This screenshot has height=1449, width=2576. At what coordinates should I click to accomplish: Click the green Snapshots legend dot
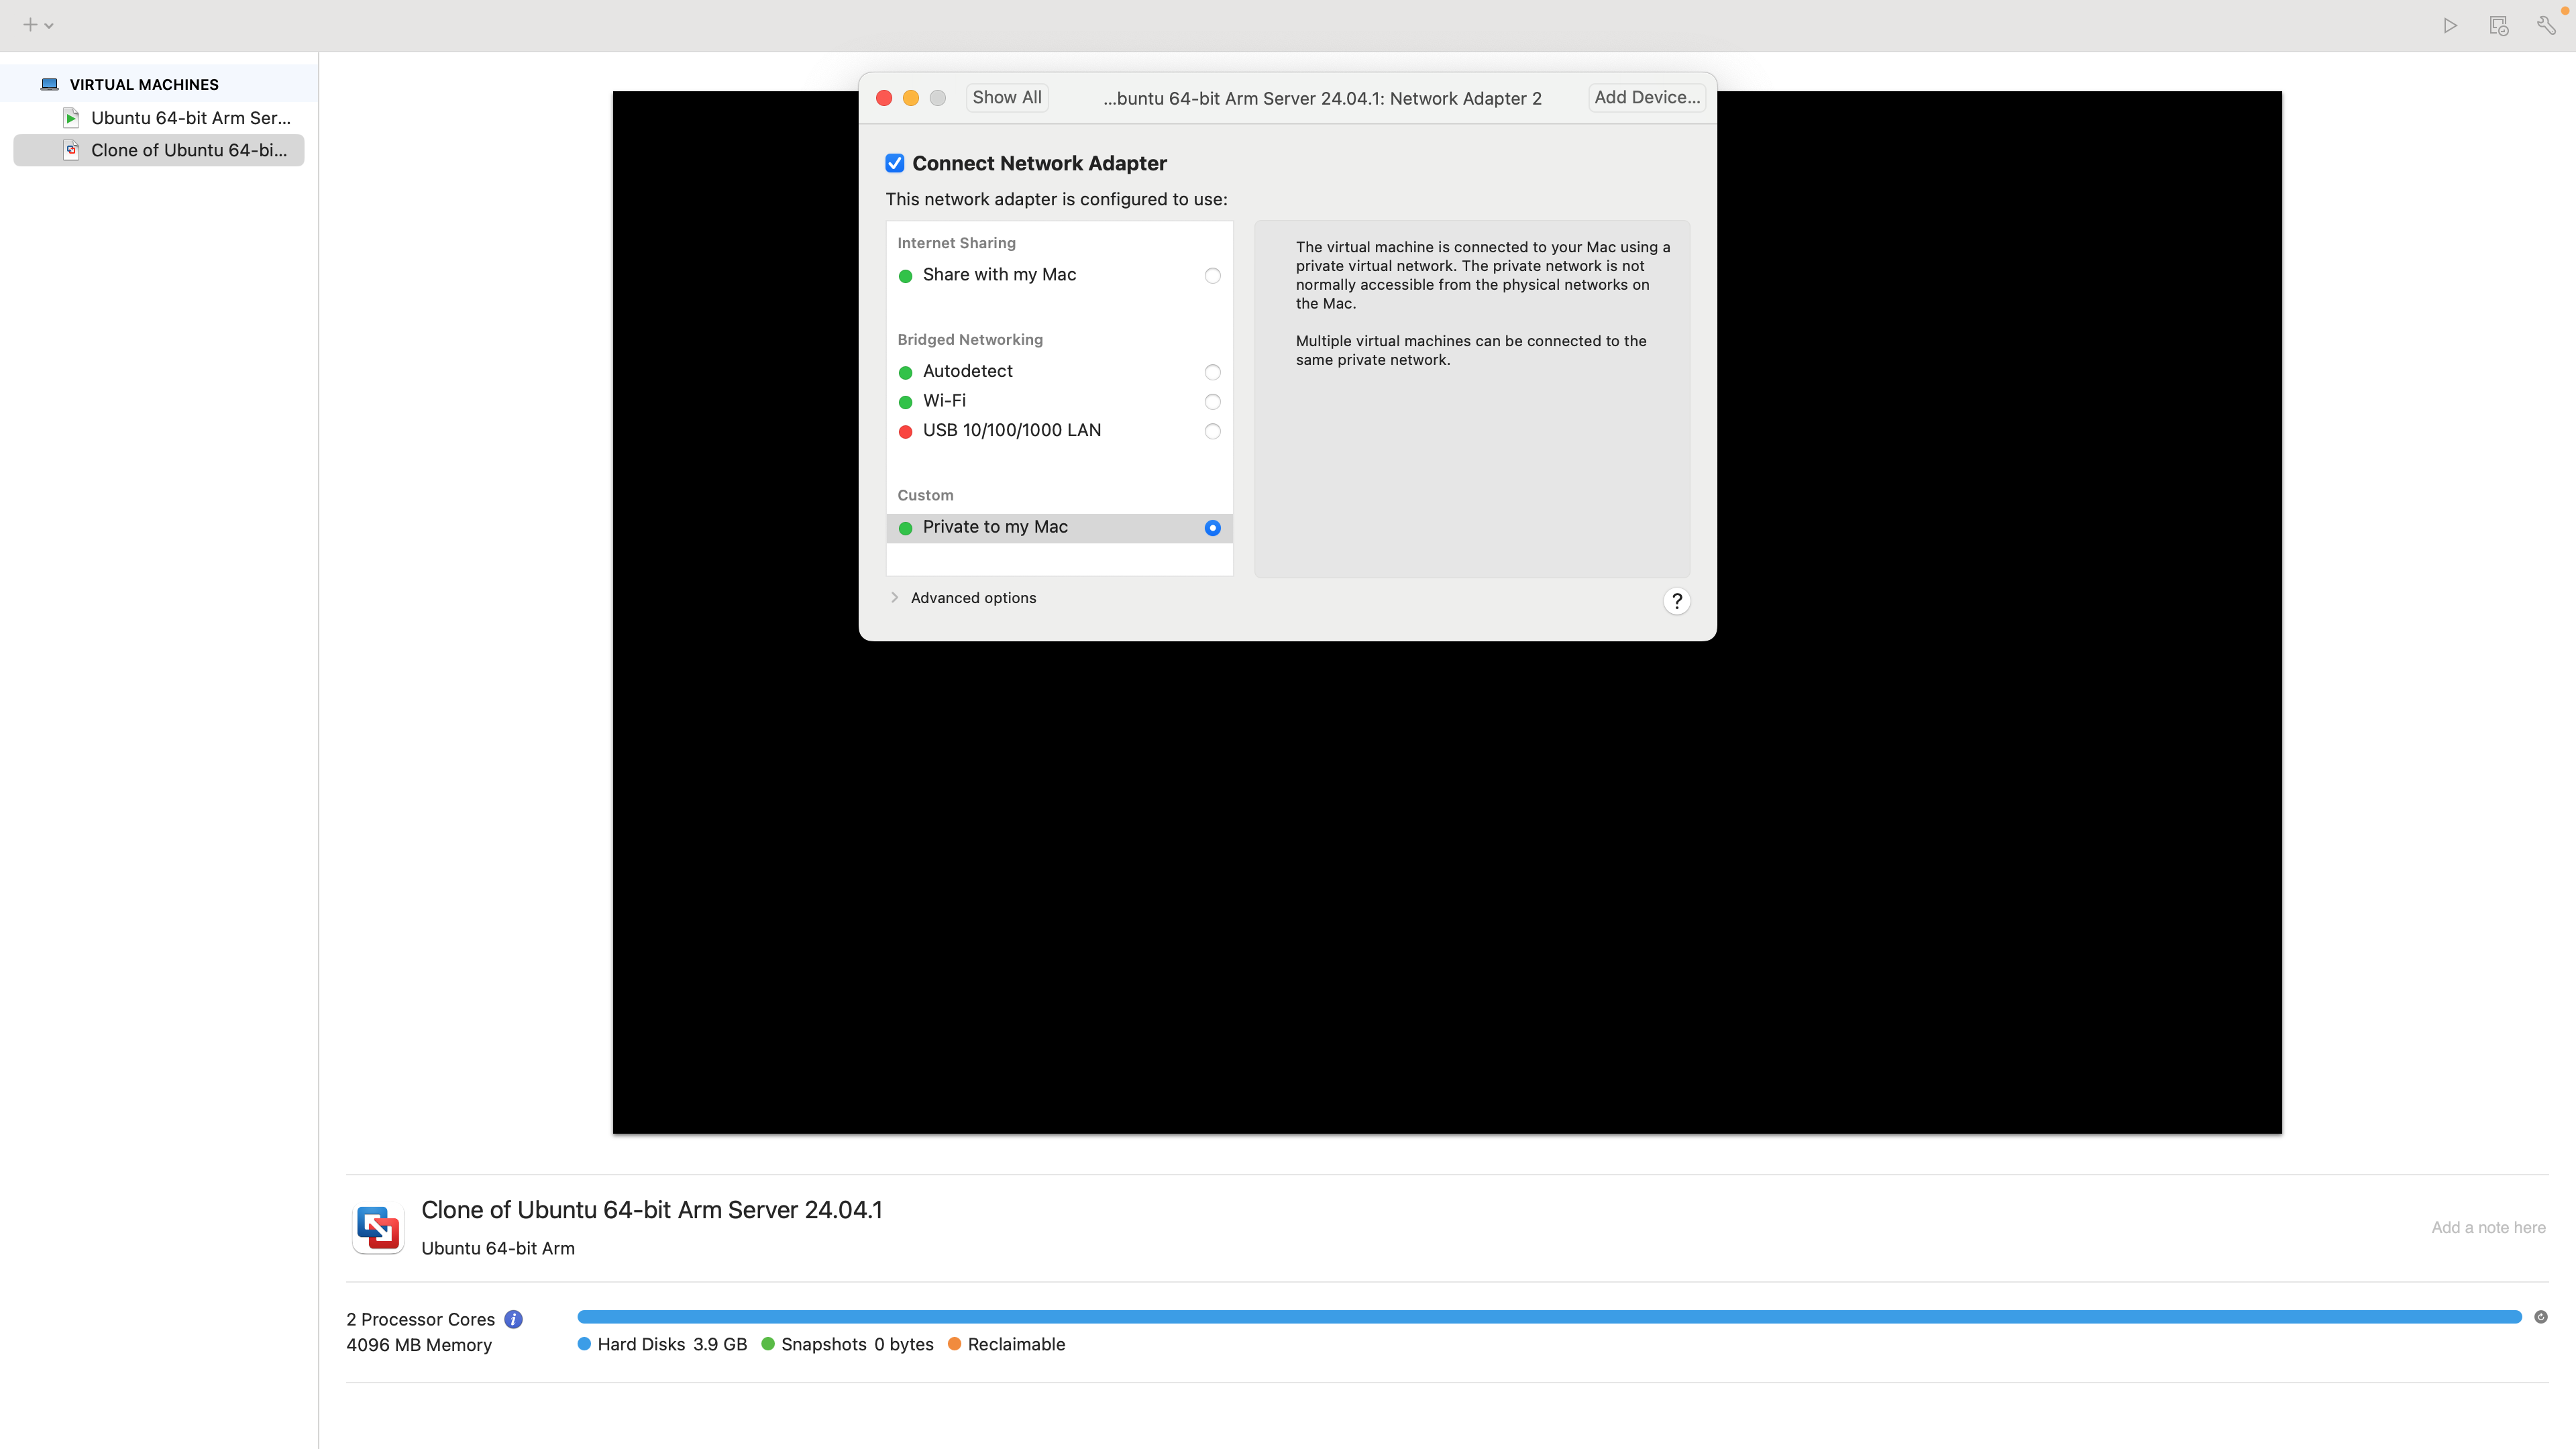(768, 1343)
